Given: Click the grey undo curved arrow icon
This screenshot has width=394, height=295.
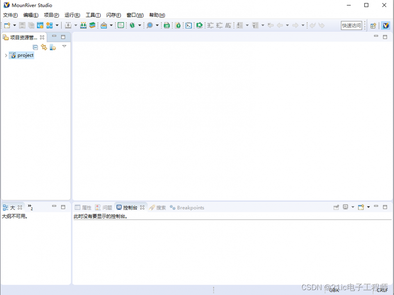Looking at the screenshot, I should (312, 25).
